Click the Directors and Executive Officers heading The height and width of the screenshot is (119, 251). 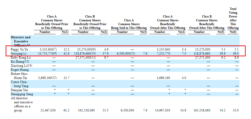point(20,41)
